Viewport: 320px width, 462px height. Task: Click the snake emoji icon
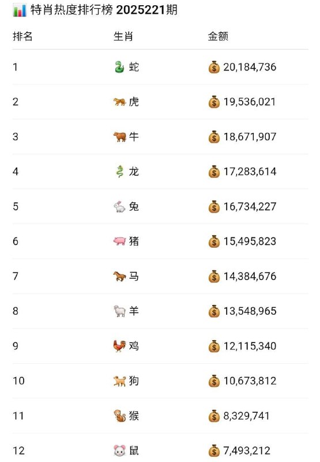pos(119,67)
